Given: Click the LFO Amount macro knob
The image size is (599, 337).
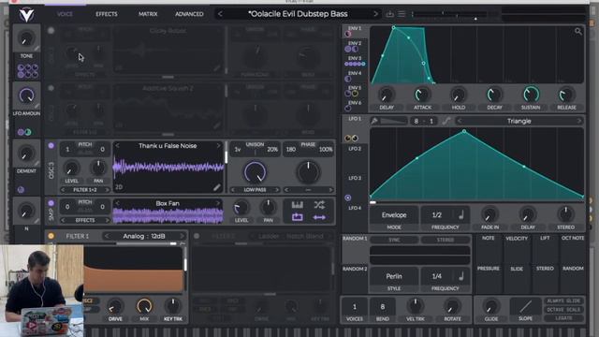Looking at the screenshot, I should click(x=26, y=95).
